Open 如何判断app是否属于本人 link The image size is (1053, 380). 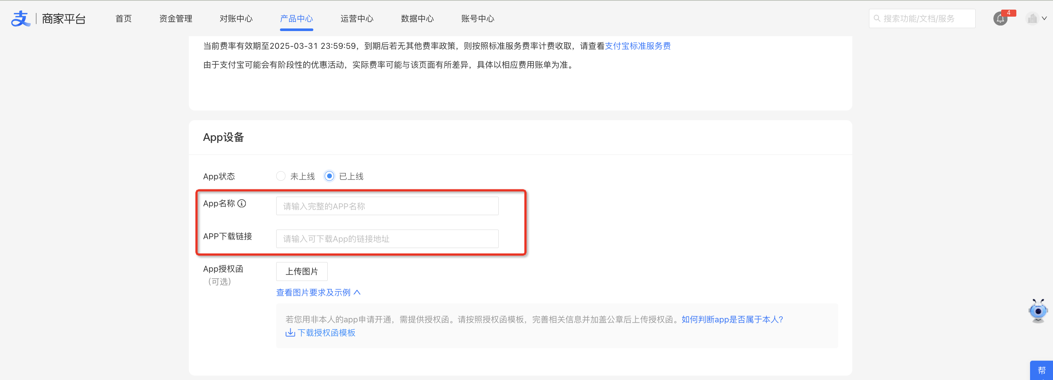tap(732, 320)
